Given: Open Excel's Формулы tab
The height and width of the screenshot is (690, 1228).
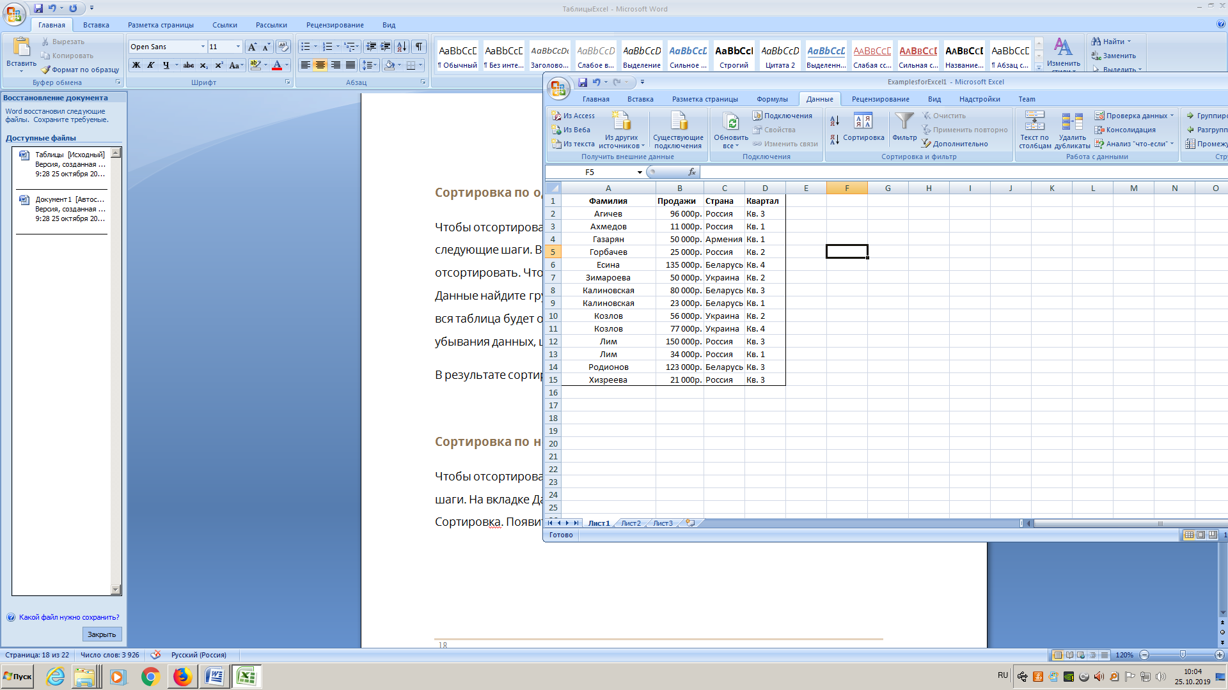Looking at the screenshot, I should [772, 99].
